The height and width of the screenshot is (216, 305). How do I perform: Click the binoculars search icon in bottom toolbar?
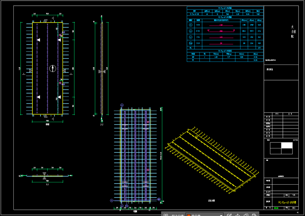(166, 215)
